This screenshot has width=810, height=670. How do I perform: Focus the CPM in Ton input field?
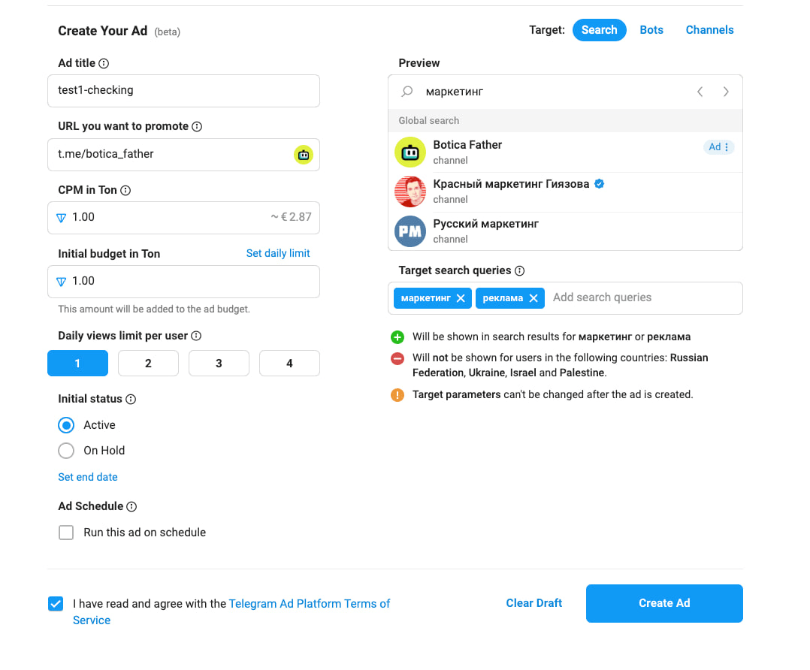coord(183,218)
